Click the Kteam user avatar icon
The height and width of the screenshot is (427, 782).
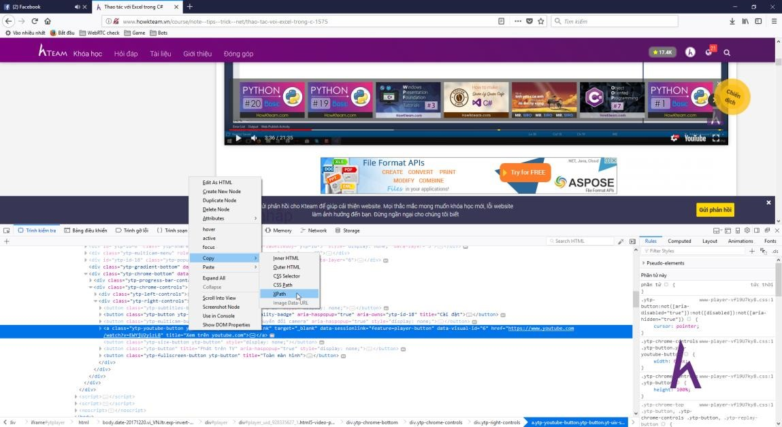pos(690,52)
